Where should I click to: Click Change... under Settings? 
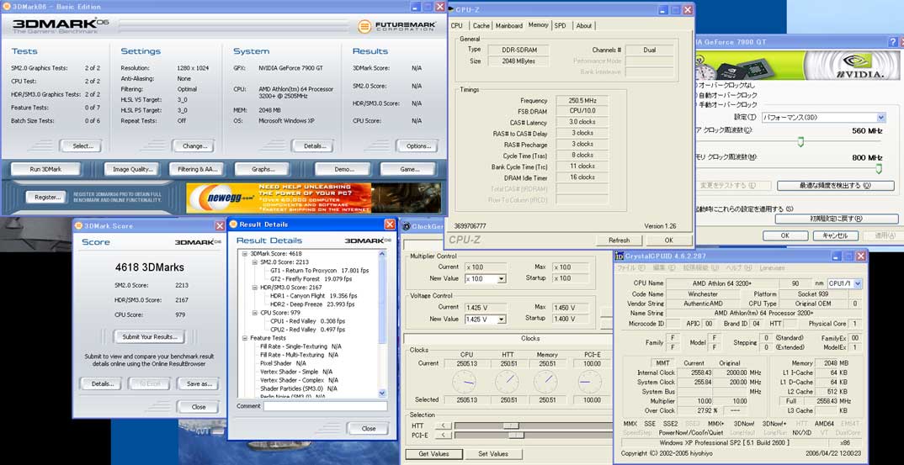[193, 145]
